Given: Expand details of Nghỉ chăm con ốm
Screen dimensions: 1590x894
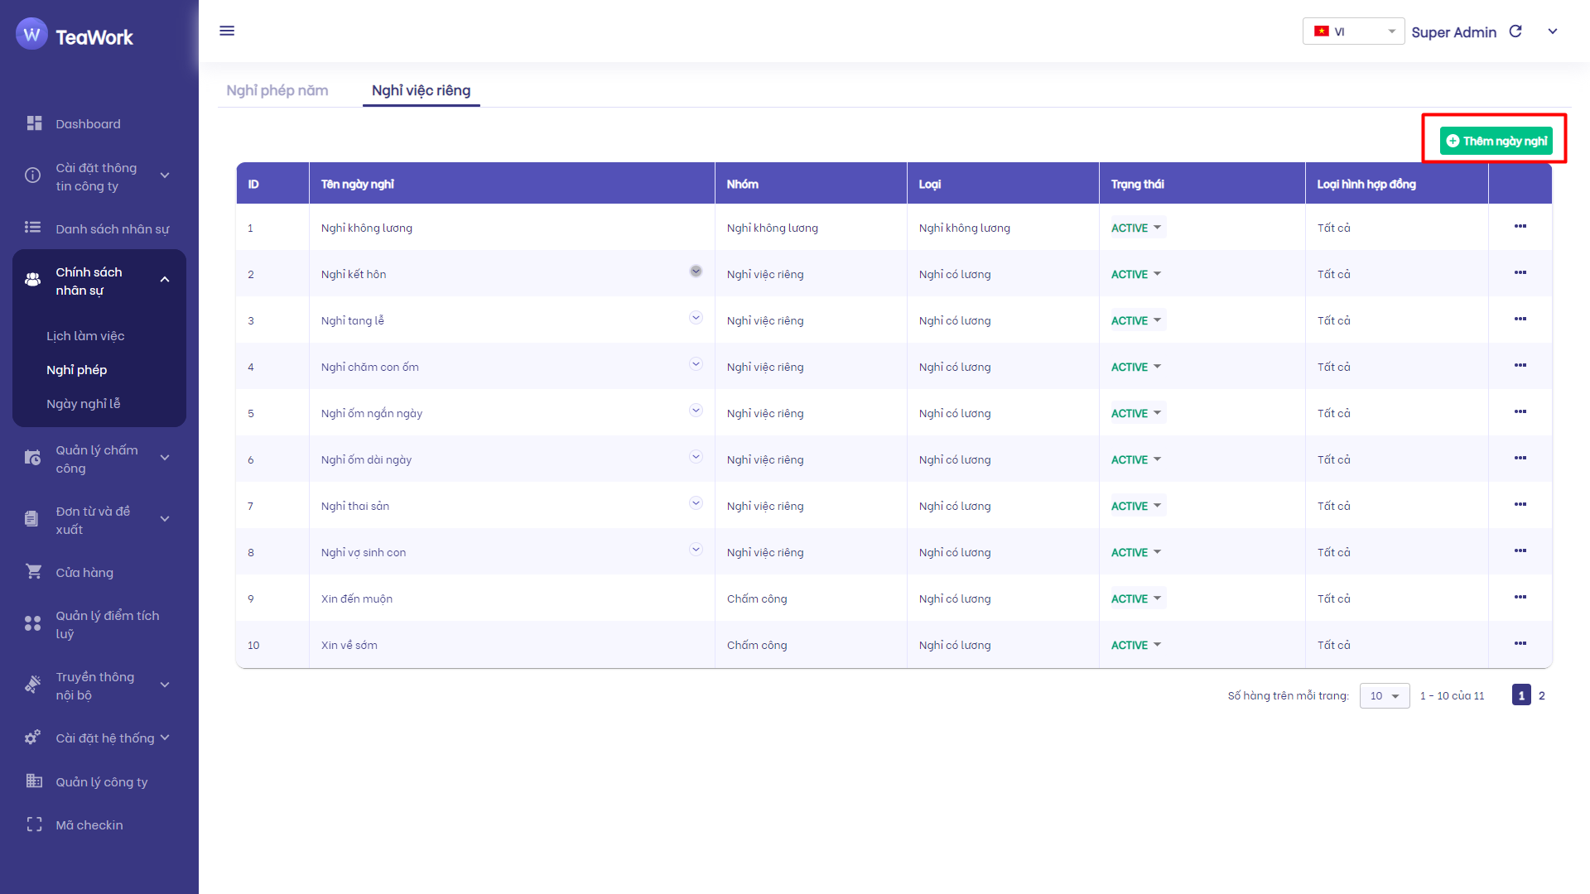Looking at the screenshot, I should (x=696, y=364).
